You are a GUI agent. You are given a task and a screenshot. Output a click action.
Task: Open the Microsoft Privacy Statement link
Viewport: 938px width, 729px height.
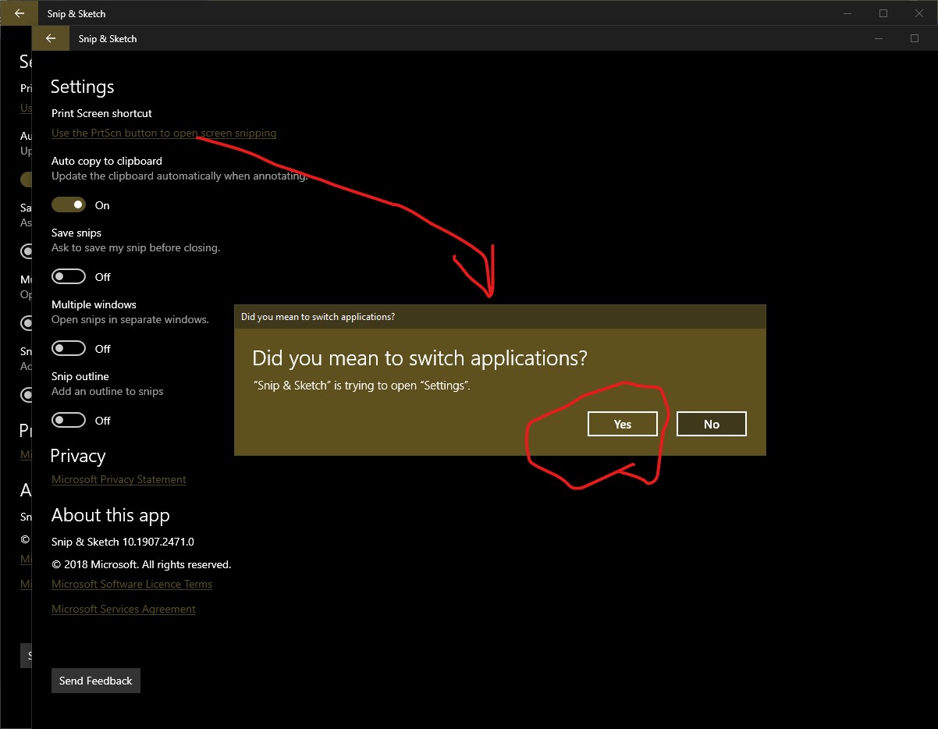[x=119, y=479]
